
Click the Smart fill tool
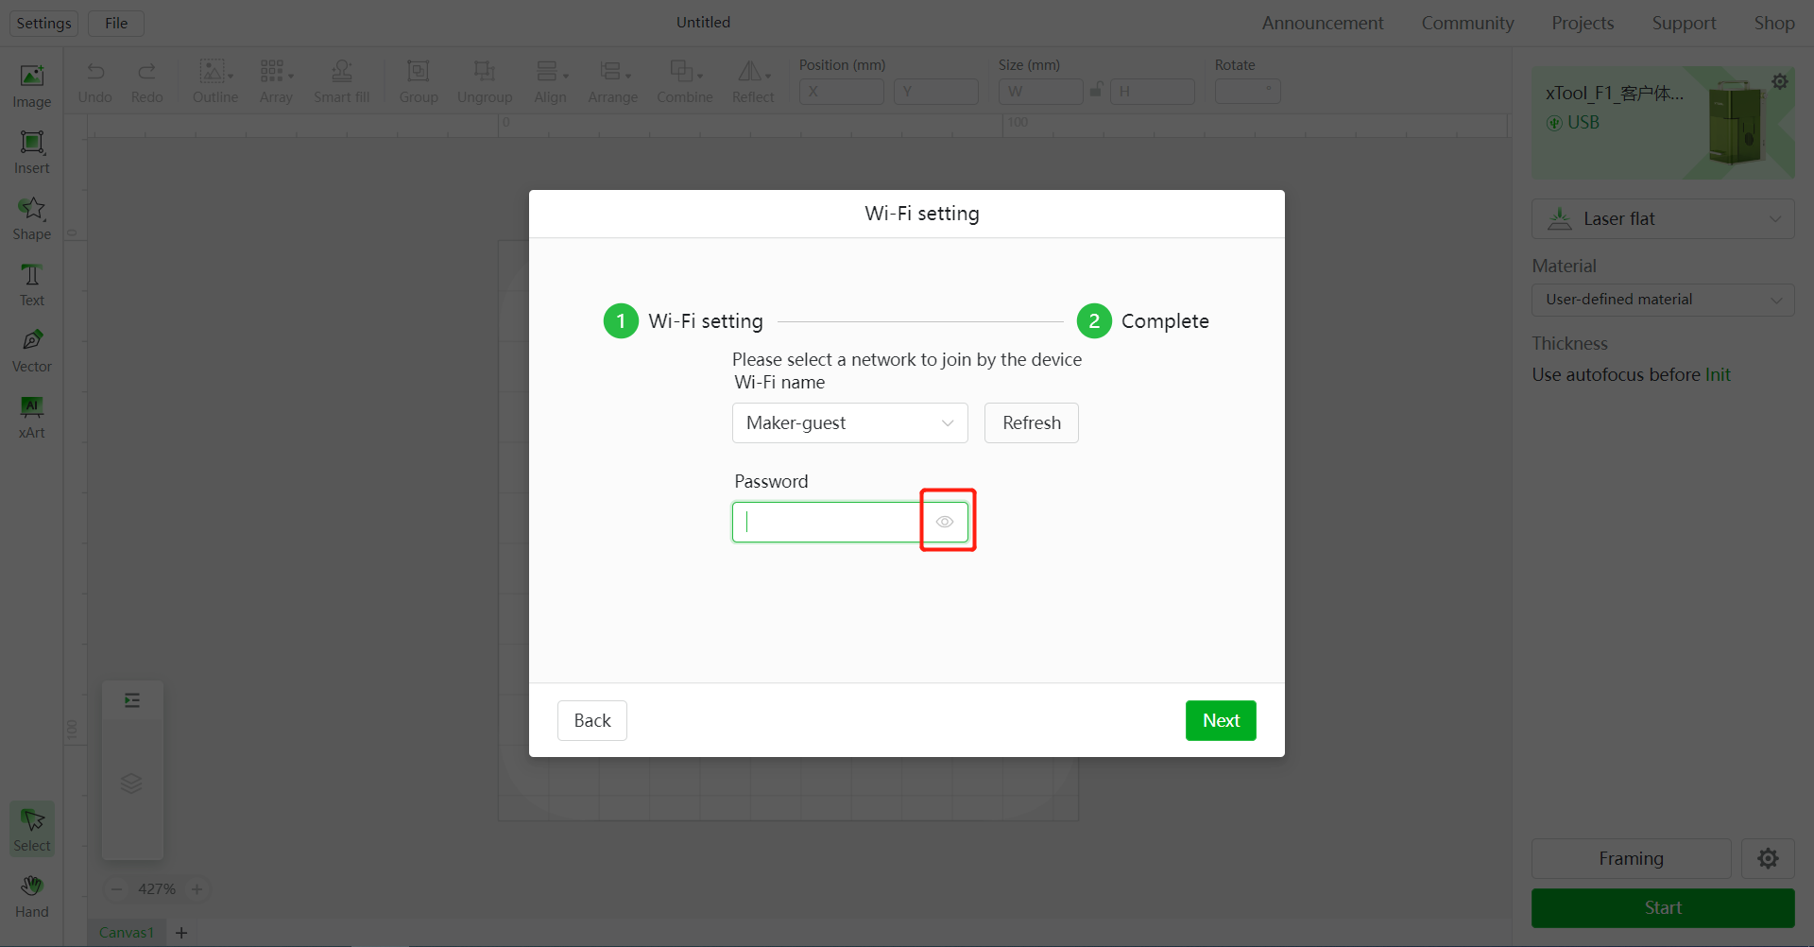341,82
